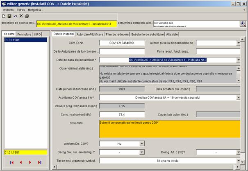Go to previous record arrow
248x171 pixels.
[20, 162]
